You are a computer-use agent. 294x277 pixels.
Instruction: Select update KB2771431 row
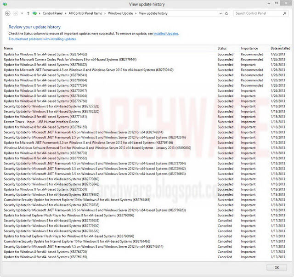tap(147, 117)
